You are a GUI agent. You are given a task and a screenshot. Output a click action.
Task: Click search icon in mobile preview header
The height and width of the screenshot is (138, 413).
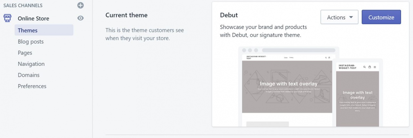(365, 67)
